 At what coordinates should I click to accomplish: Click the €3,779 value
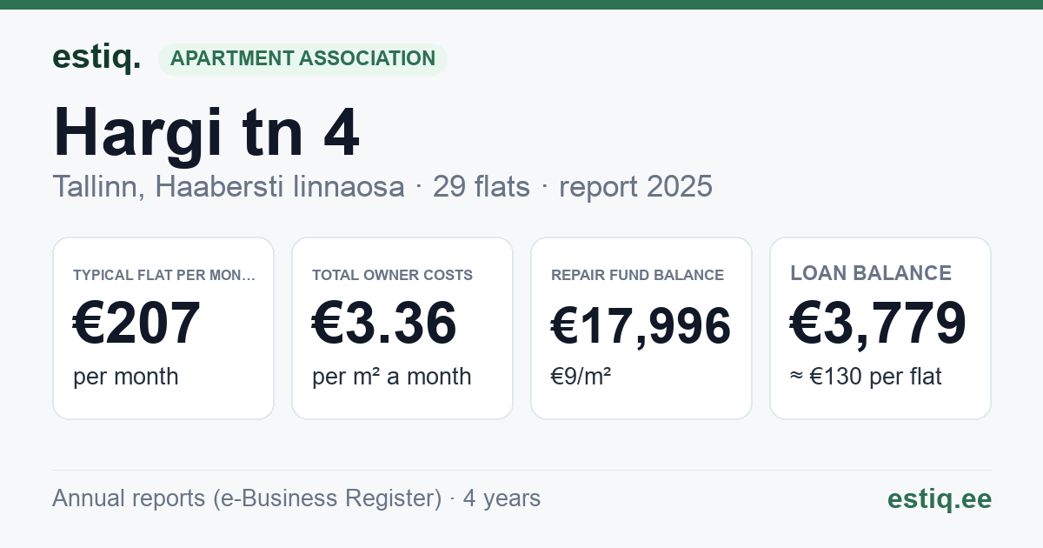878,324
